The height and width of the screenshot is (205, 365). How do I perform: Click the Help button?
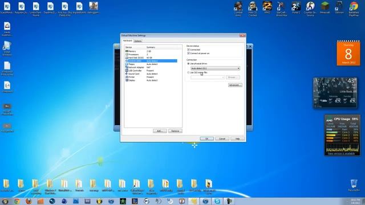237,139
